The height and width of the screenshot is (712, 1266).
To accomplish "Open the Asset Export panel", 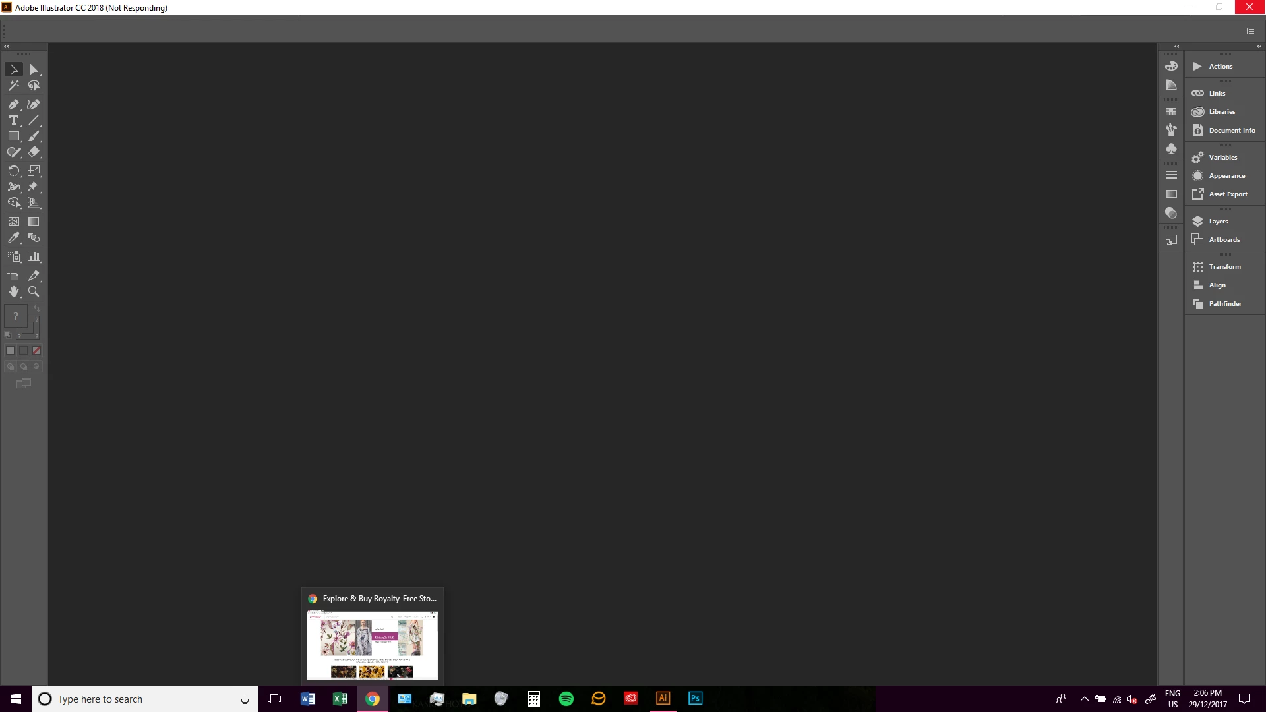I will [1227, 194].
